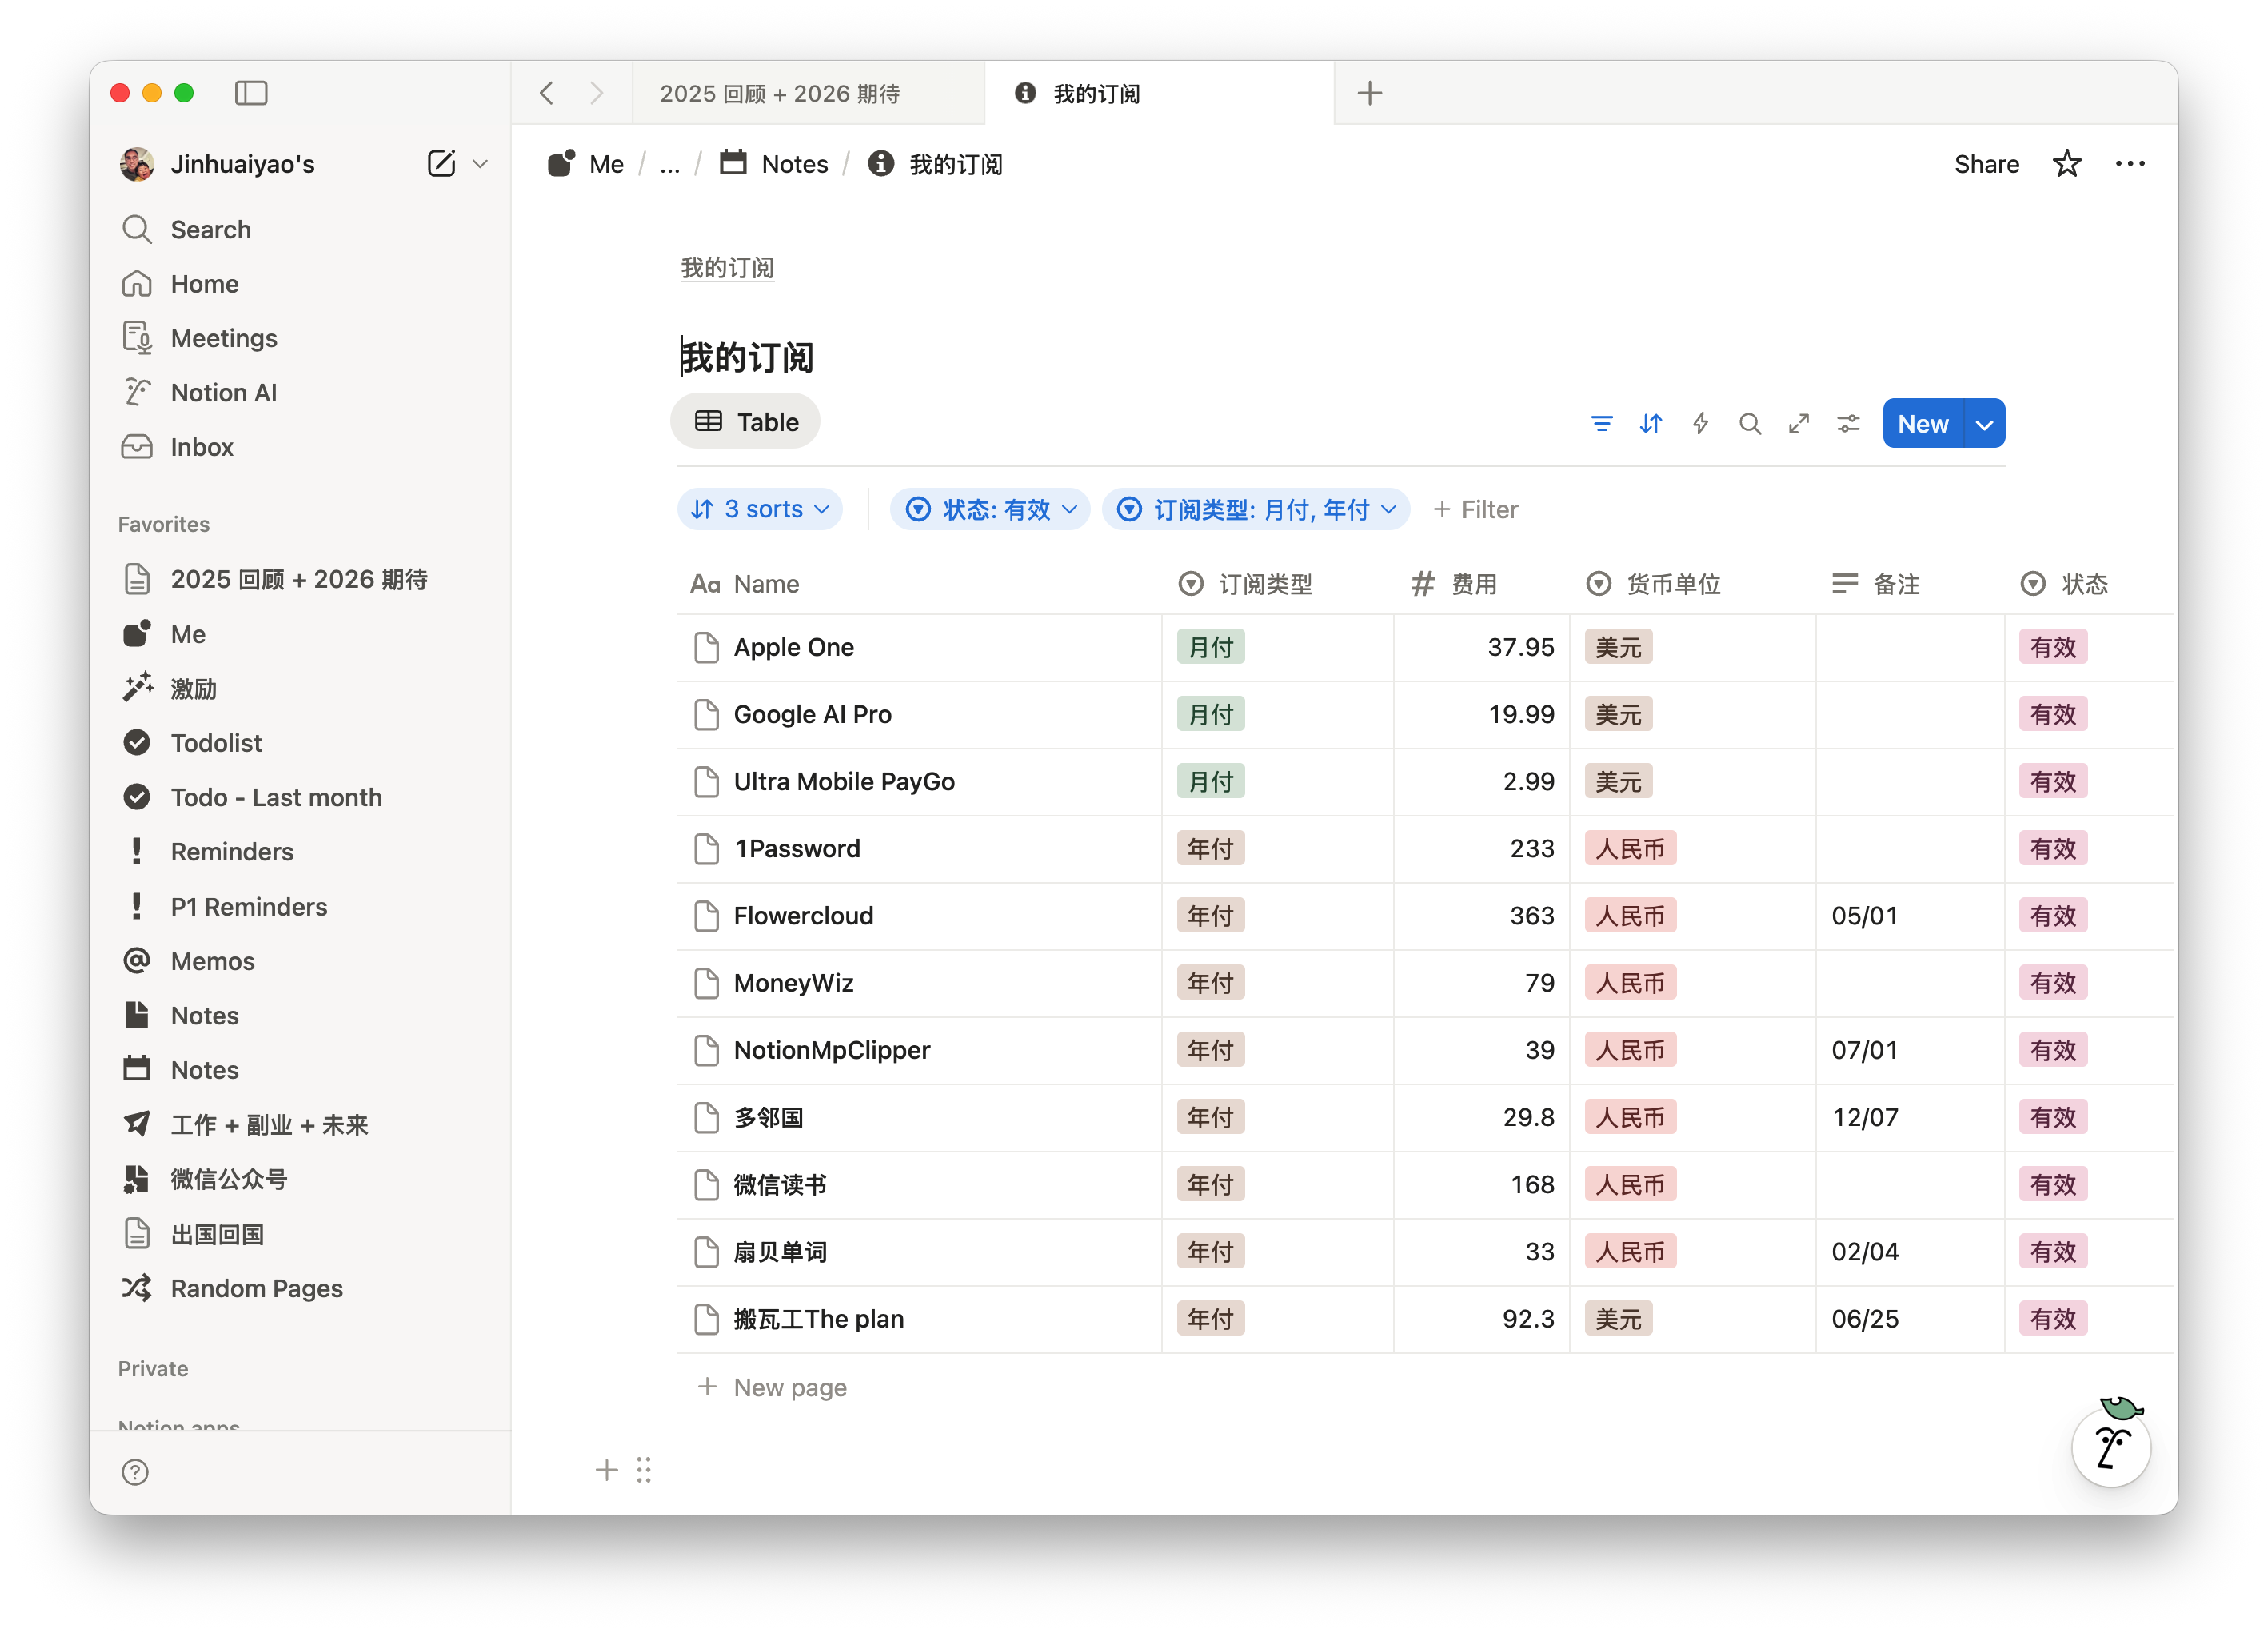
Task: Open the 状态: 有效 filter dropdown
Action: [990, 510]
